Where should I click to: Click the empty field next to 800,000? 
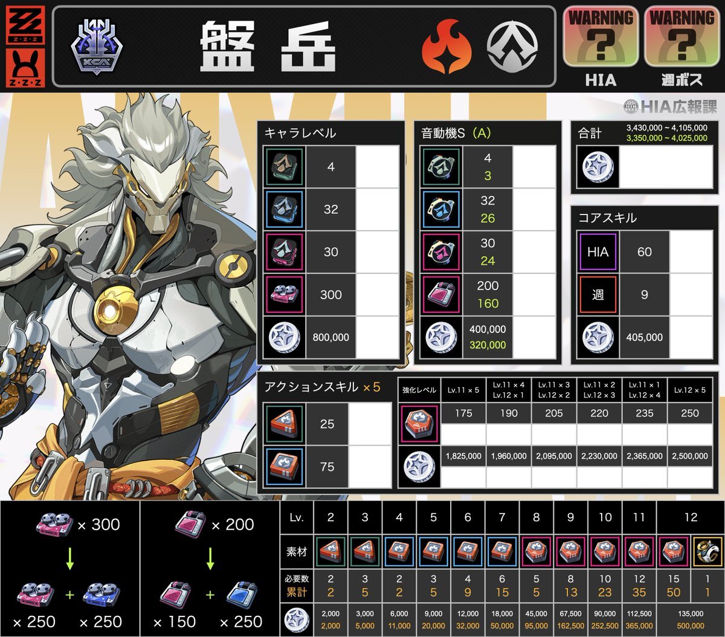(377, 337)
